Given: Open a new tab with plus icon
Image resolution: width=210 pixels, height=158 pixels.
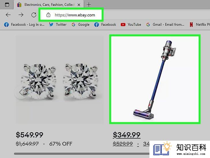Looking at the screenshot, I should pos(89,5).
